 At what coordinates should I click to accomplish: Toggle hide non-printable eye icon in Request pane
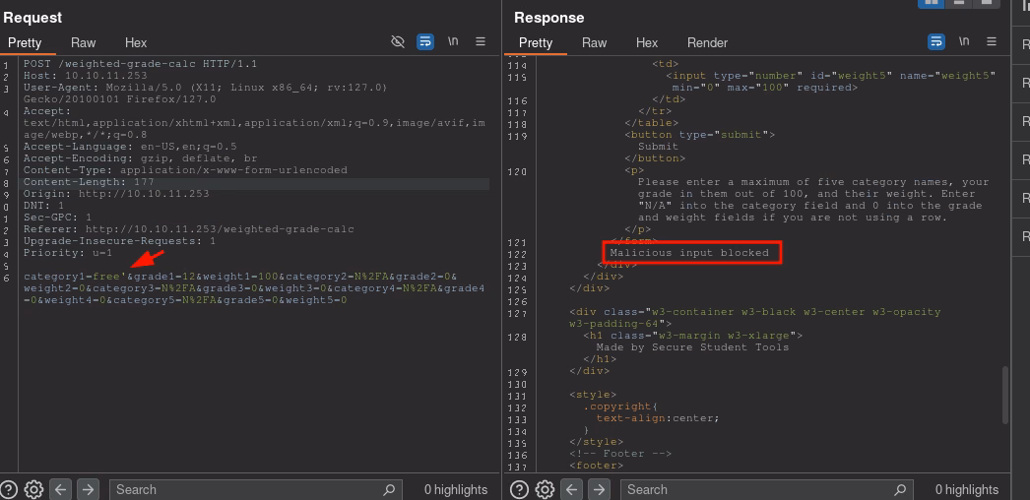(x=398, y=42)
